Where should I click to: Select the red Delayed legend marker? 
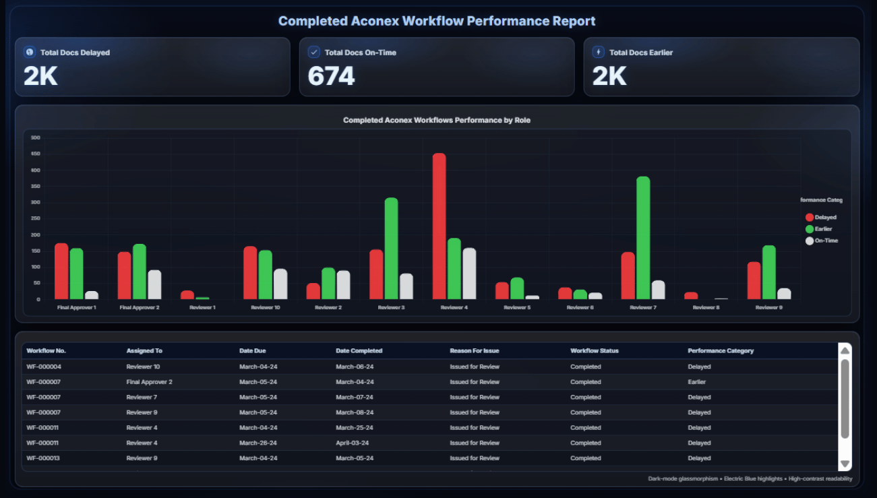[x=810, y=218]
